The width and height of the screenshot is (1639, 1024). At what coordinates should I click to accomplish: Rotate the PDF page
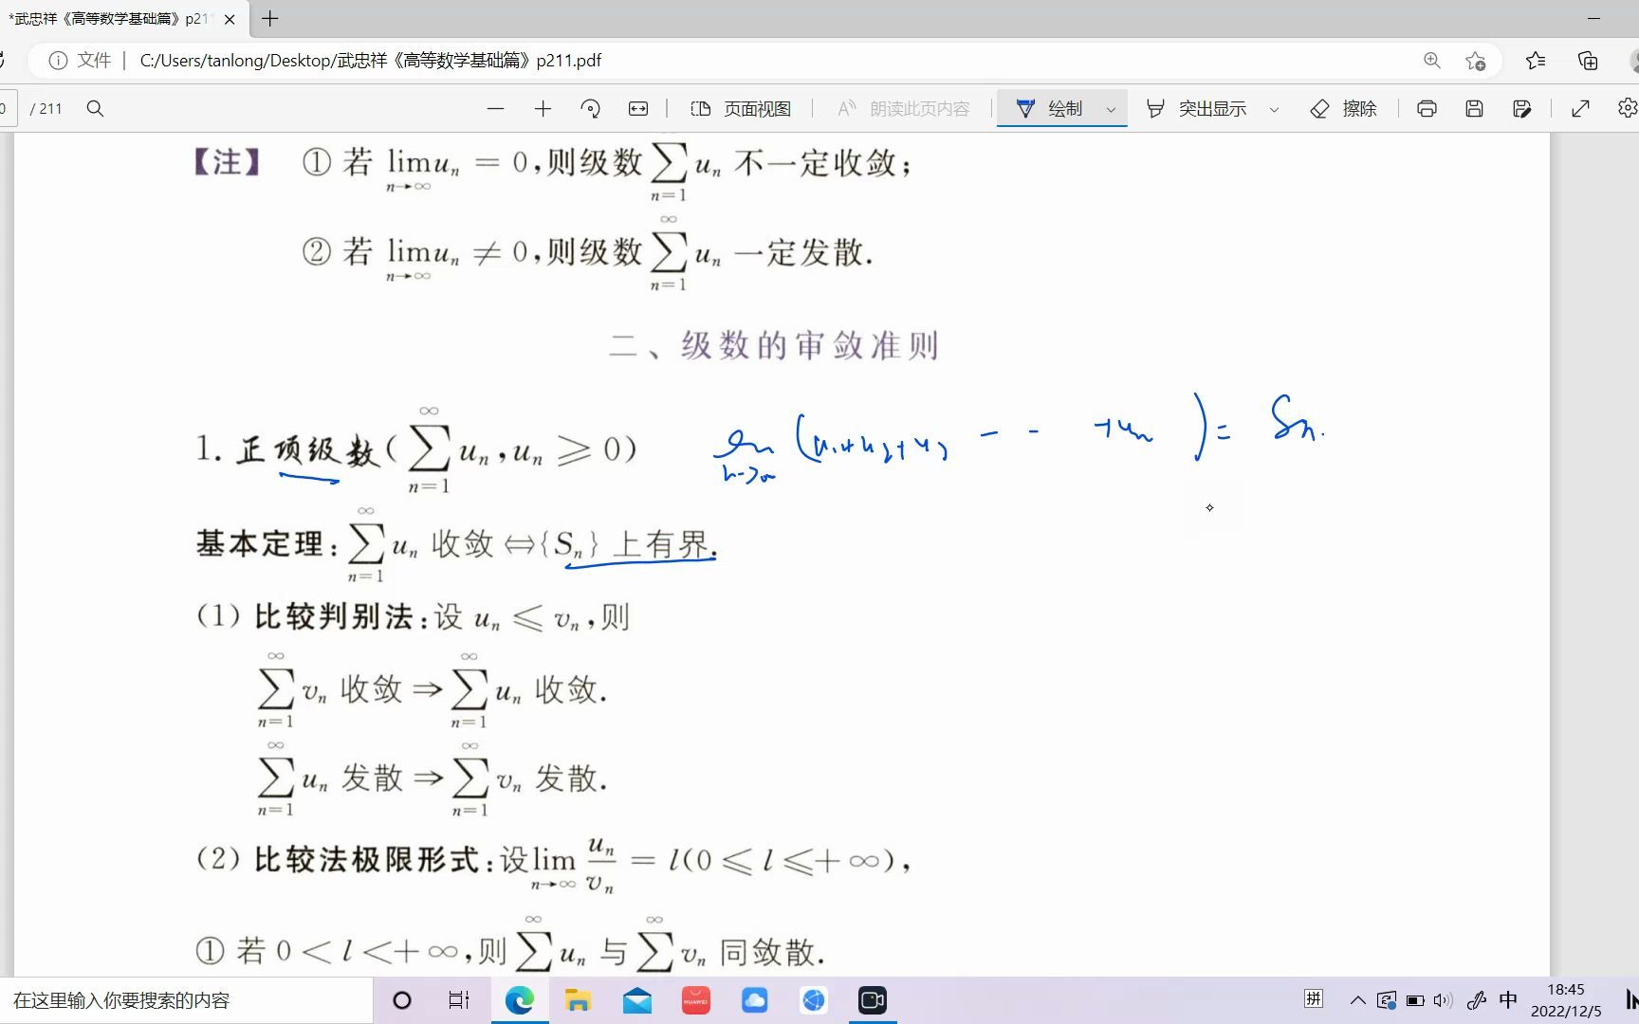coord(590,108)
